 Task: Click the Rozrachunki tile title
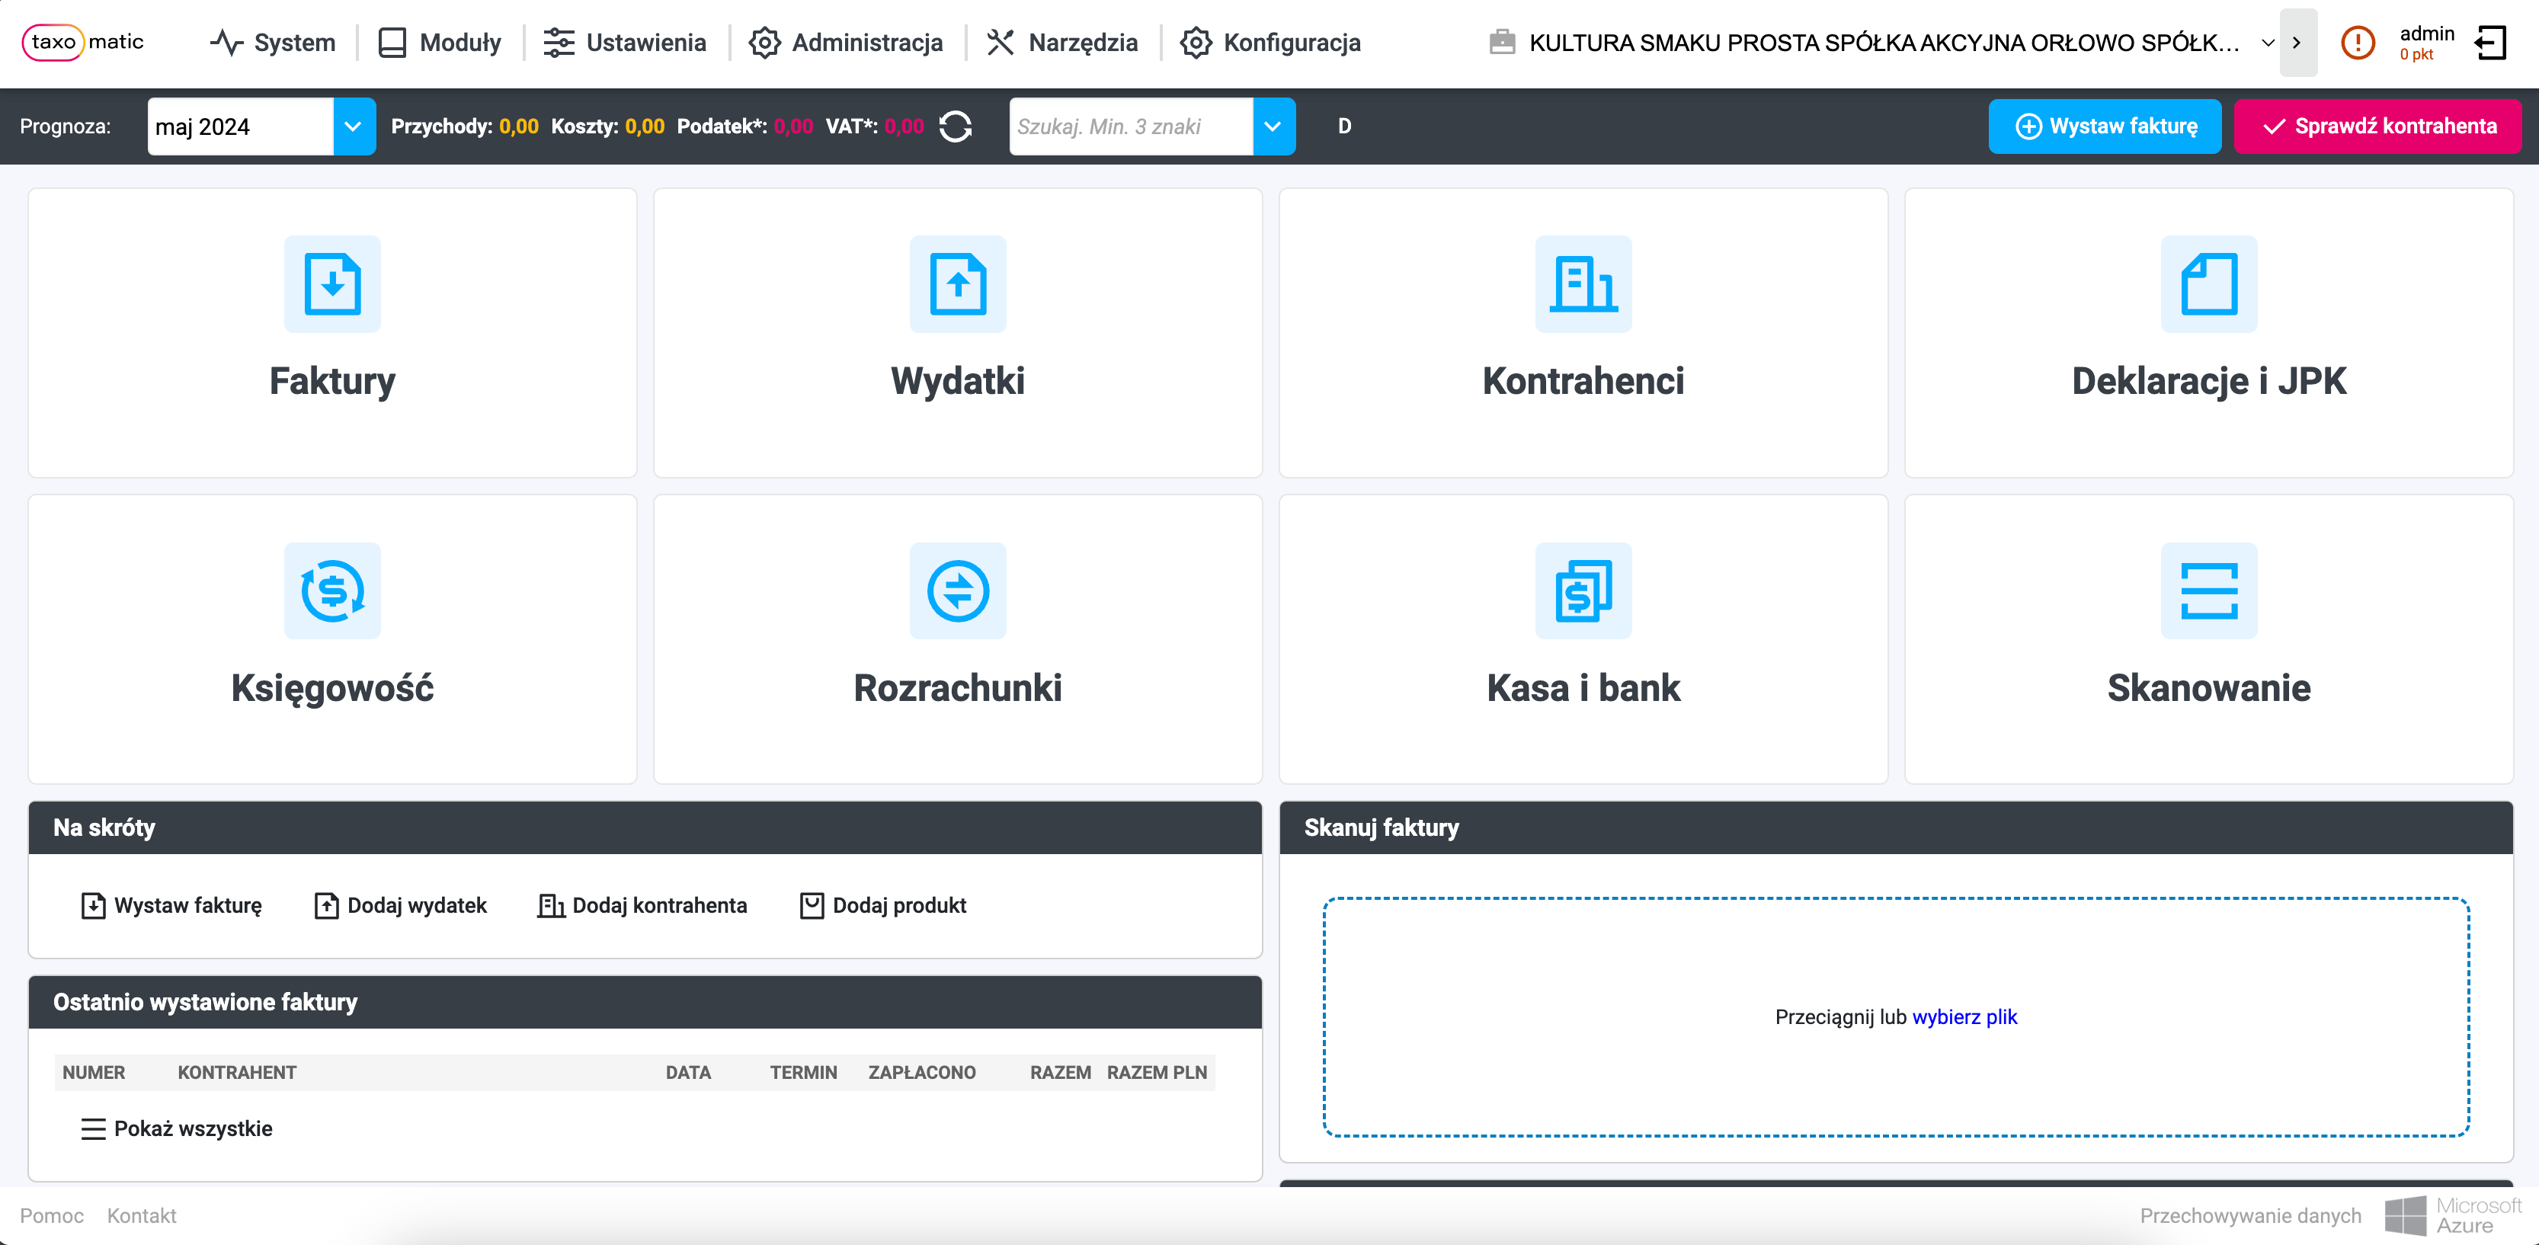[957, 688]
